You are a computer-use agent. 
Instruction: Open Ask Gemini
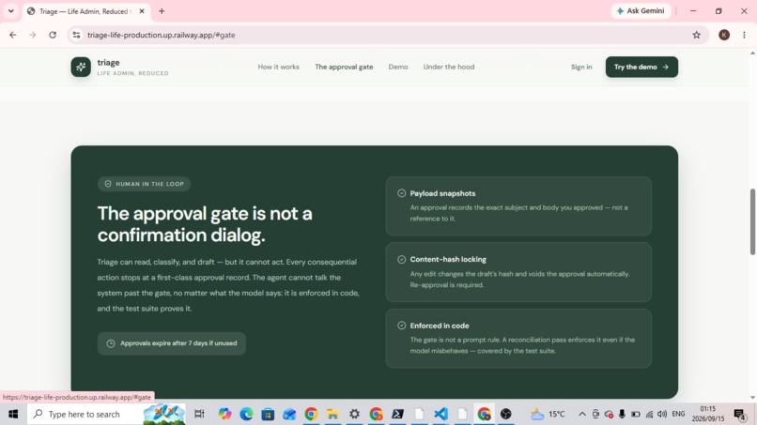[x=641, y=10]
